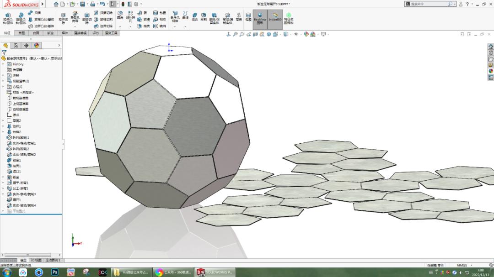Open the display style dropdown in heads-up toolbar
Screen dimensions: 494x277
coord(290,34)
